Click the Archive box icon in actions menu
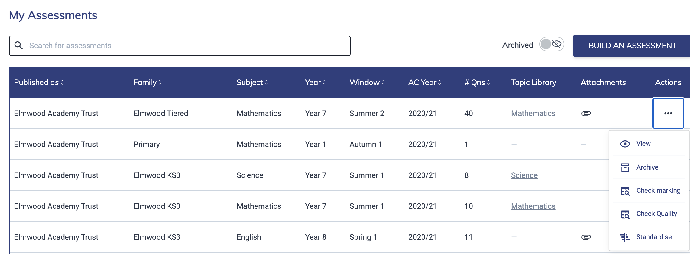 click(625, 167)
